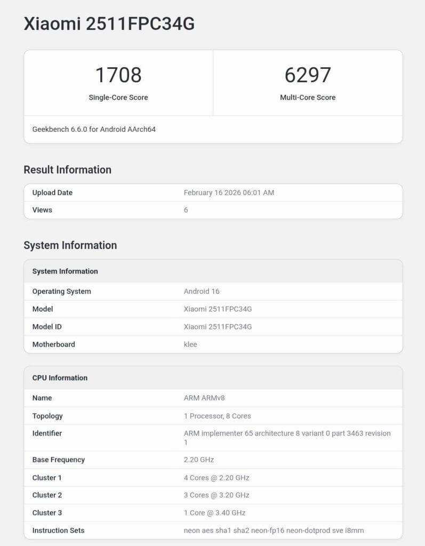
Task: Click the large System Information section heading
Action: coord(70,245)
